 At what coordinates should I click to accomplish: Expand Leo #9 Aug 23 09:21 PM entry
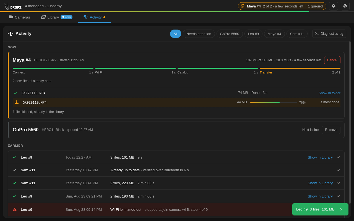[x=338, y=196]
